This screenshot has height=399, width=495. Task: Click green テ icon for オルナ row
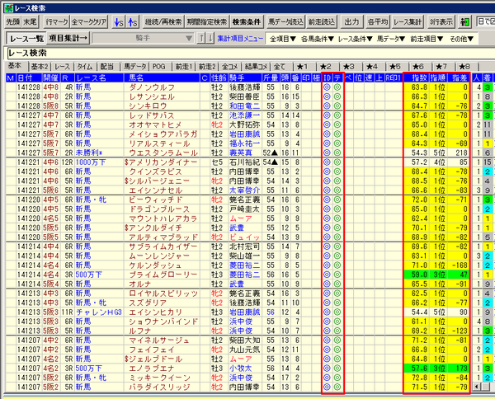pyautogui.click(x=337, y=284)
